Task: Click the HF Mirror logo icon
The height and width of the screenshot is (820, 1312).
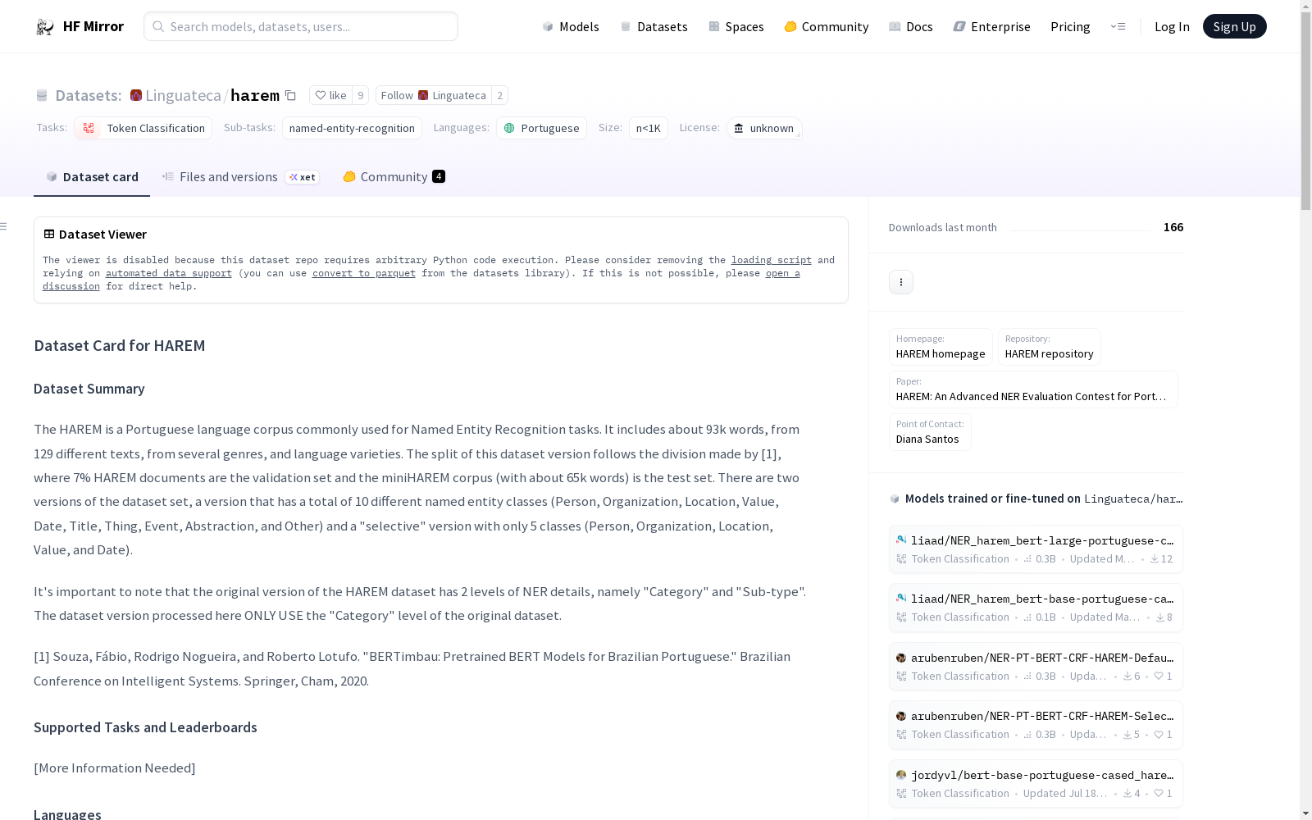Action: coord(45,27)
